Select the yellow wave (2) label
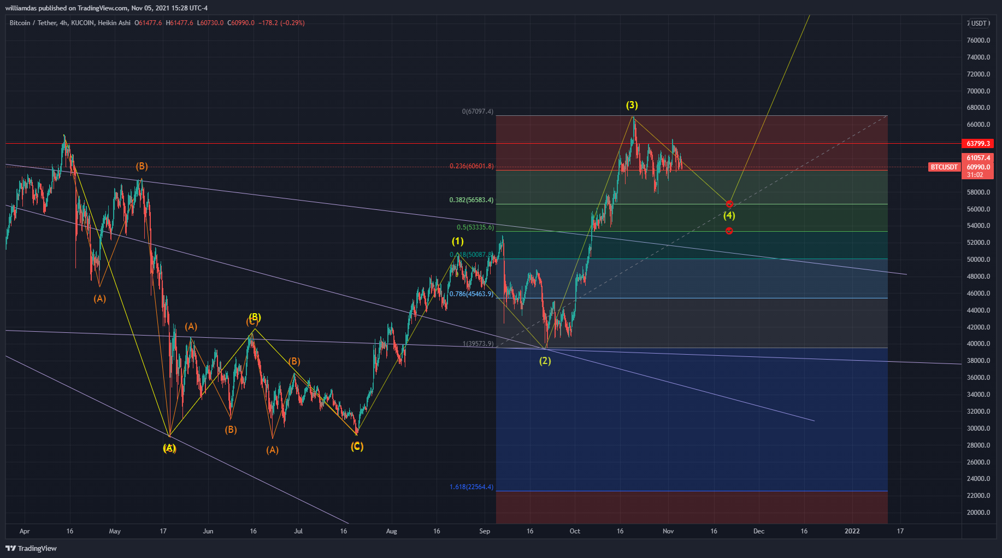This screenshot has height=558, width=1002. 545,361
